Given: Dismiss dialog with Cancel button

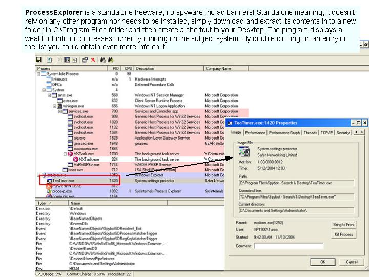Looking at the screenshot, I should [x=352, y=262].
